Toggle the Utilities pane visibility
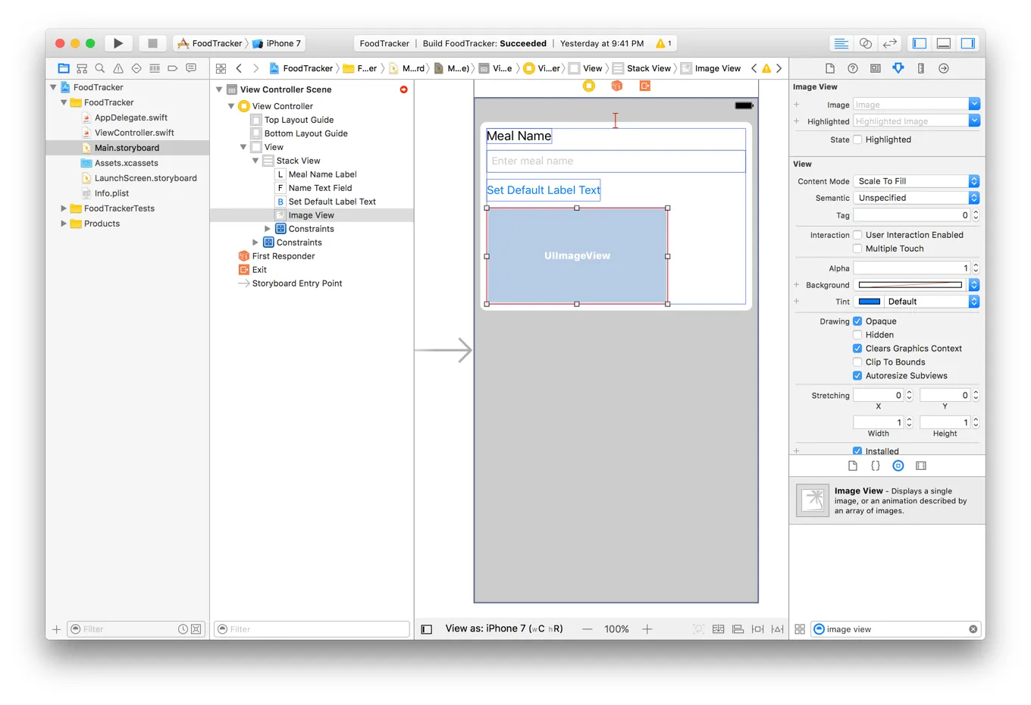 [968, 43]
